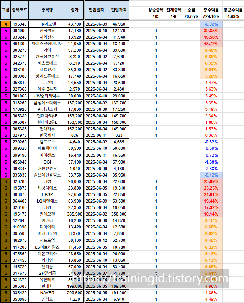
Task: Click the 미래나노텍 cell
Action: 47,233
